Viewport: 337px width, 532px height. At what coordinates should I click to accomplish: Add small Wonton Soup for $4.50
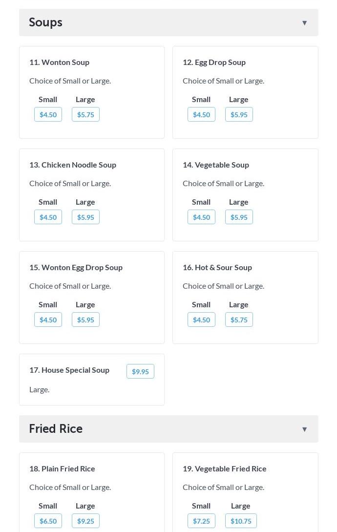click(48, 115)
